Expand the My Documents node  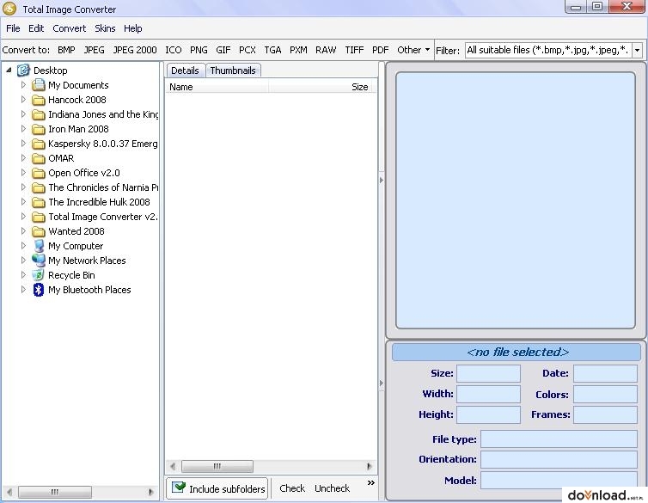coord(23,85)
